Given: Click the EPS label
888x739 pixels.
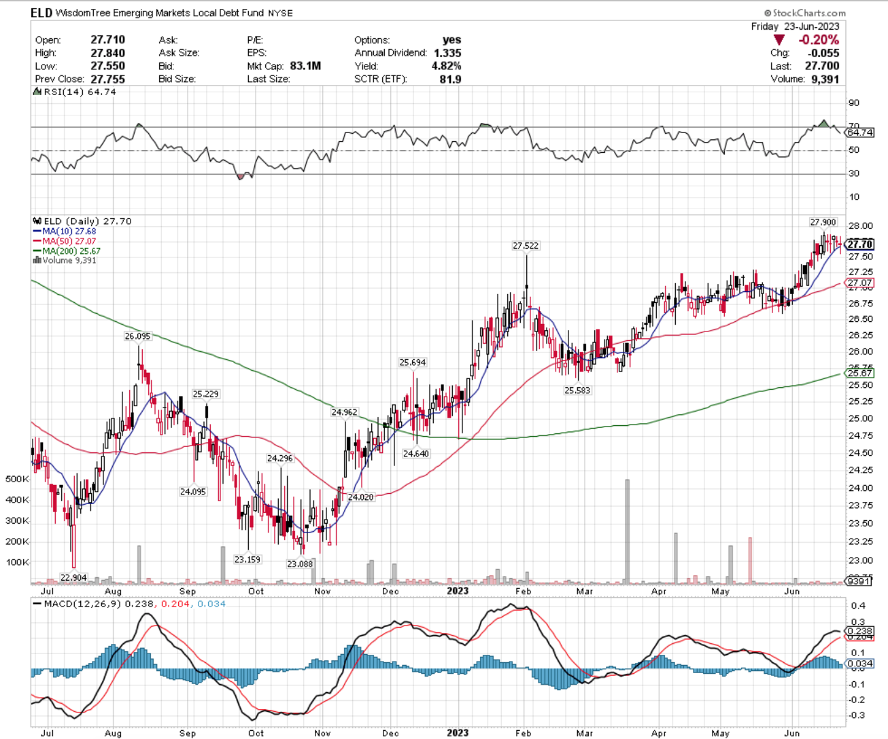Looking at the screenshot, I should click(x=256, y=53).
